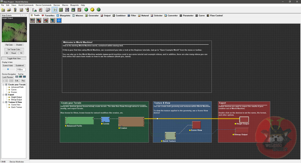Switch to the Favorites tab
This screenshot has width=301, height=163.
tap(48, 16)
